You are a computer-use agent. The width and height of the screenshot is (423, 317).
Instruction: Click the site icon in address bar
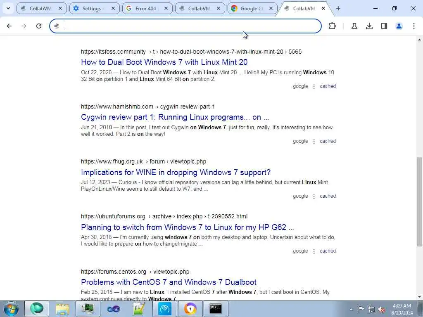tap(57, 26)
